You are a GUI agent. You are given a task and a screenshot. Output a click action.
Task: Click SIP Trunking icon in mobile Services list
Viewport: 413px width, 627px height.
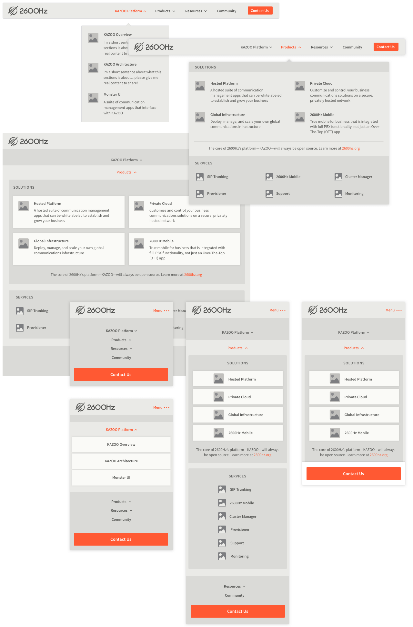[x=222, y=489]
